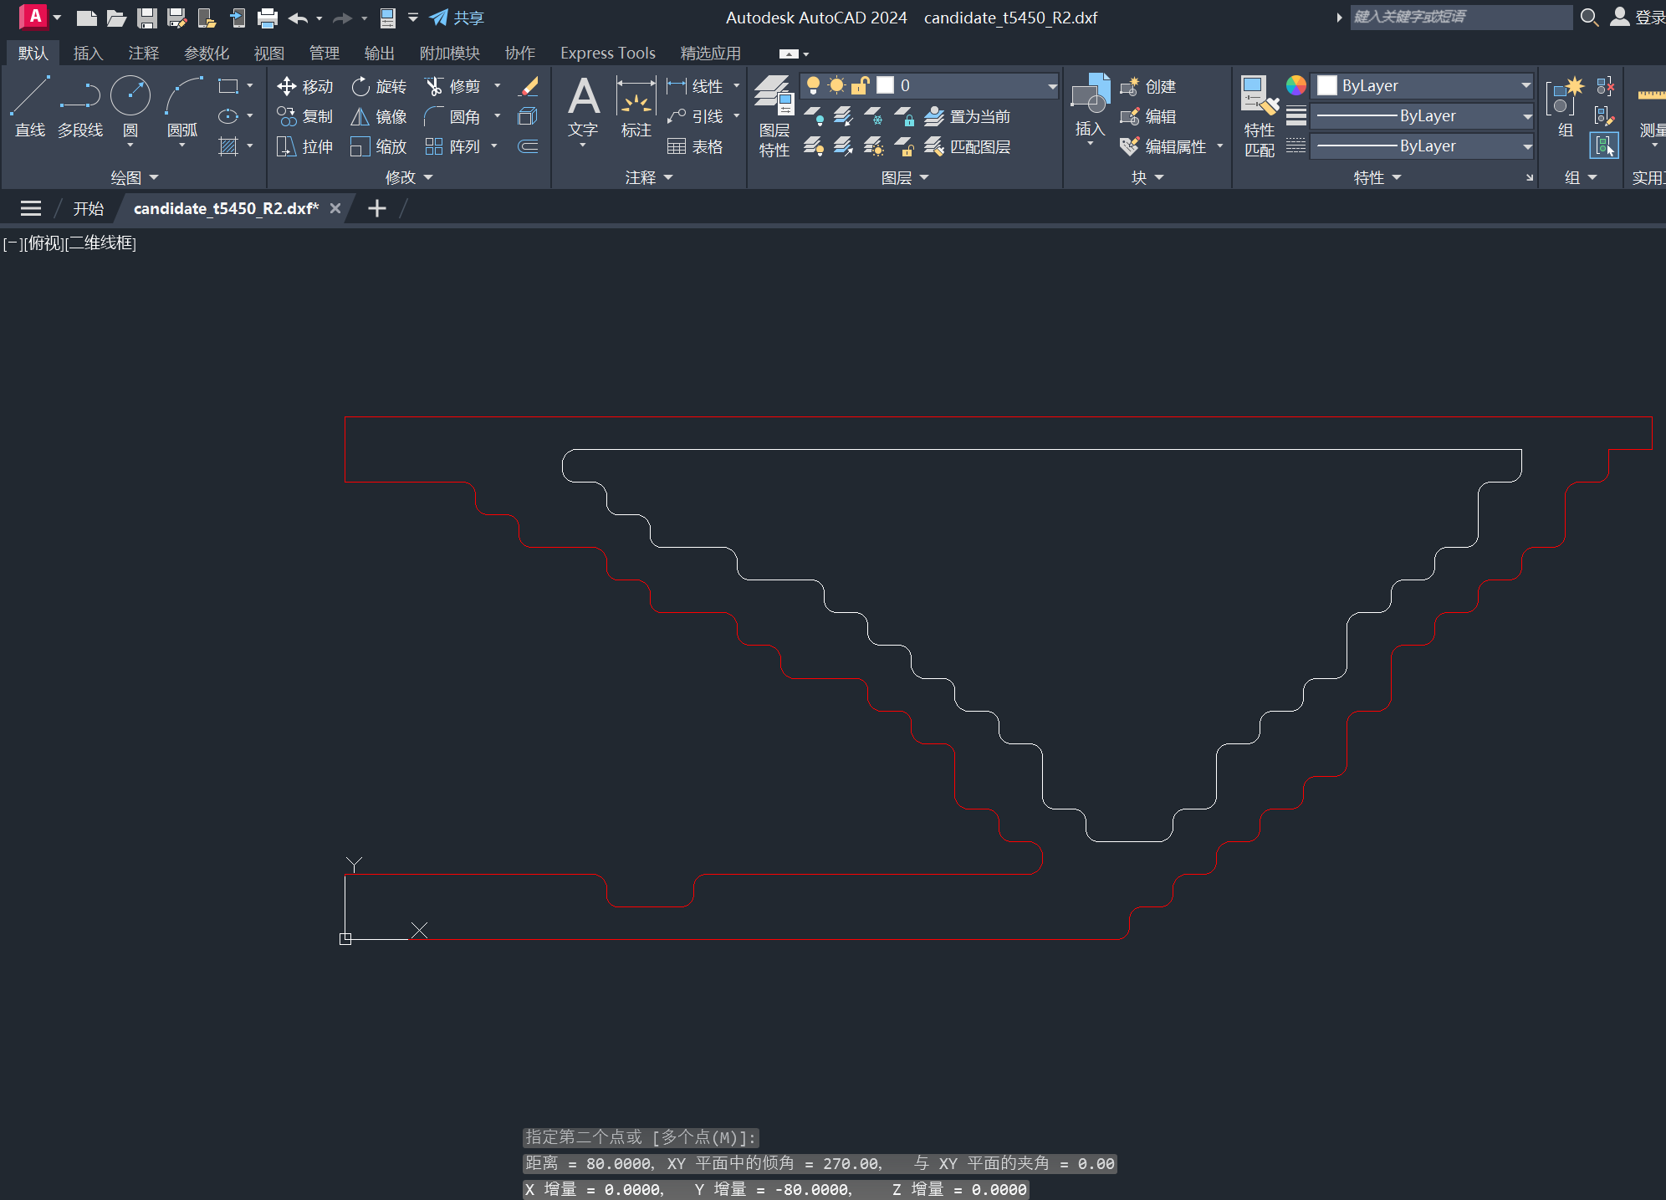
Task: Click the object color wheel icon
Action: pos(1295,84)
